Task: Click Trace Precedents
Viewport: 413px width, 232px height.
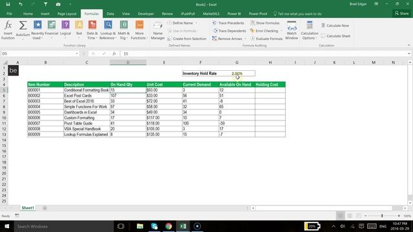Action: click(x=228, y=23)
